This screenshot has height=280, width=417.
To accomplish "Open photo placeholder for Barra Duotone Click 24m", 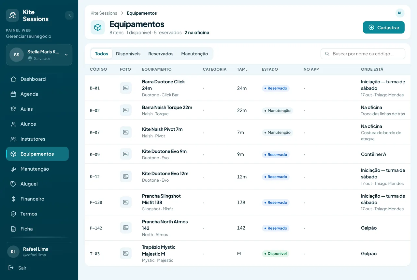I will tap(126, 88).
